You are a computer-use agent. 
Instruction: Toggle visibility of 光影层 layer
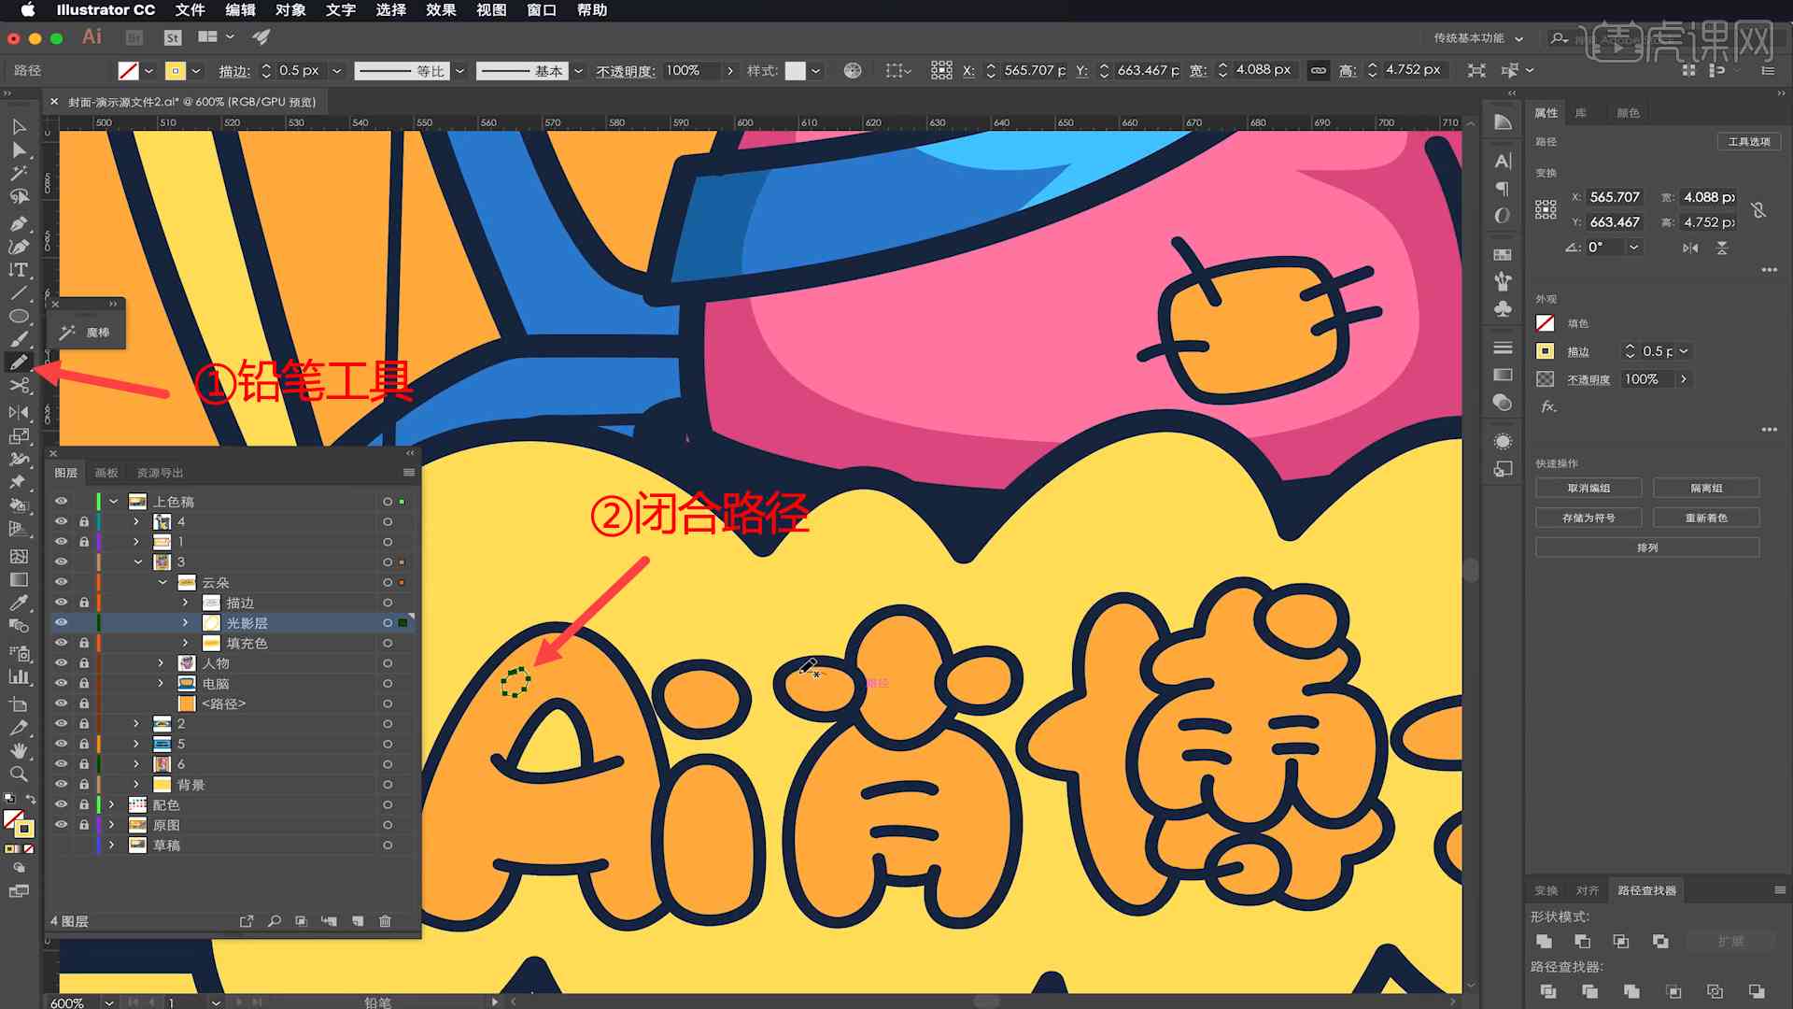(61, 622)
